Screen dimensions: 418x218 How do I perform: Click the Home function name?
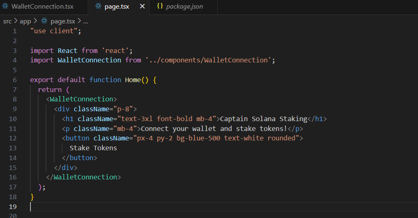tap(133, 80)
